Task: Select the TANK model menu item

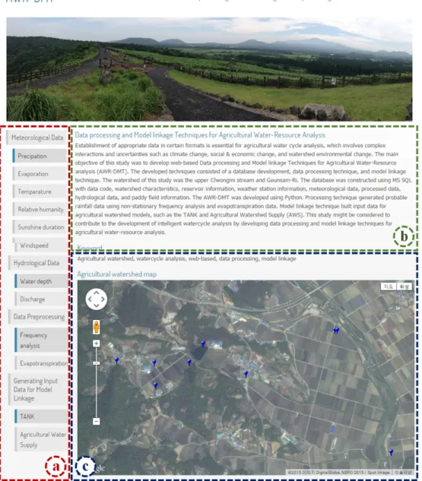Action: [x=41, y=416]
